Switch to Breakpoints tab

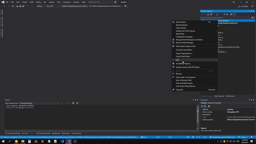56,133
